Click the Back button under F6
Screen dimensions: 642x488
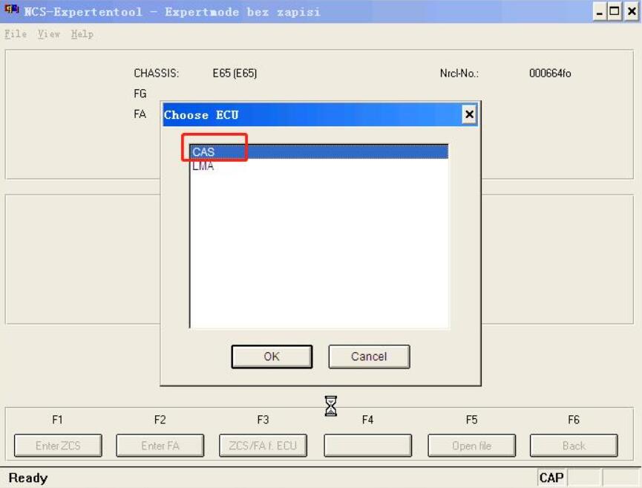574,446
